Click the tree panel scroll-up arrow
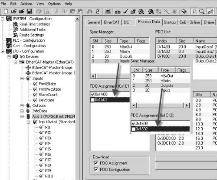The image size is (217, 180). pos(77,19)
